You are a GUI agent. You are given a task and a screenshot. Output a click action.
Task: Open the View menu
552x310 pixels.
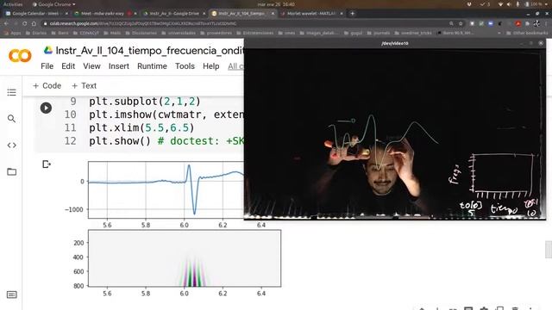click(x=91, y=66)
